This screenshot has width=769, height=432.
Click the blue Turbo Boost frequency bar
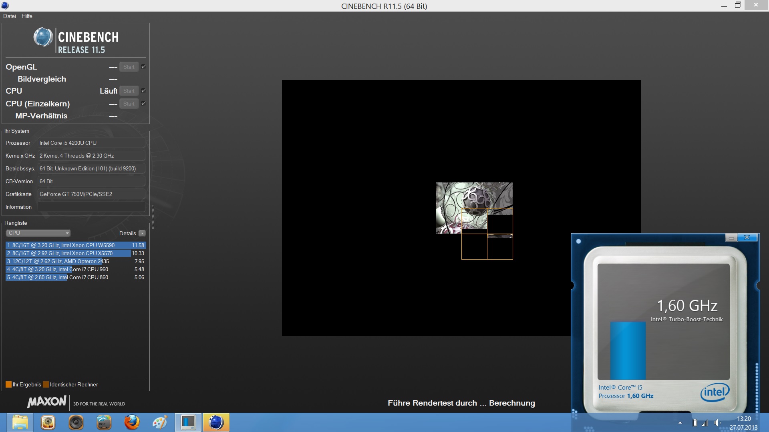click(628, 350)
